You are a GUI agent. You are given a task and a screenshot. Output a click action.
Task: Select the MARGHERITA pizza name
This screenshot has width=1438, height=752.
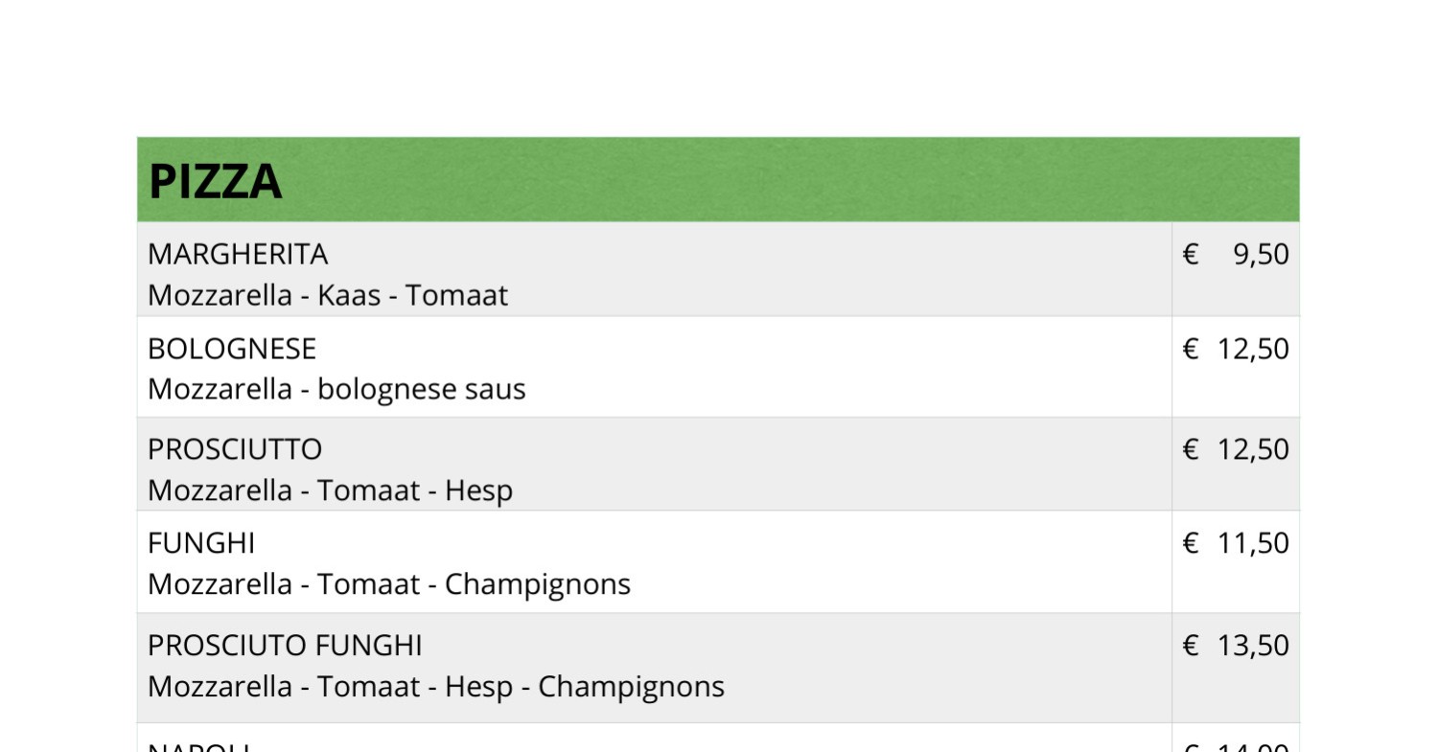[238, 254]
